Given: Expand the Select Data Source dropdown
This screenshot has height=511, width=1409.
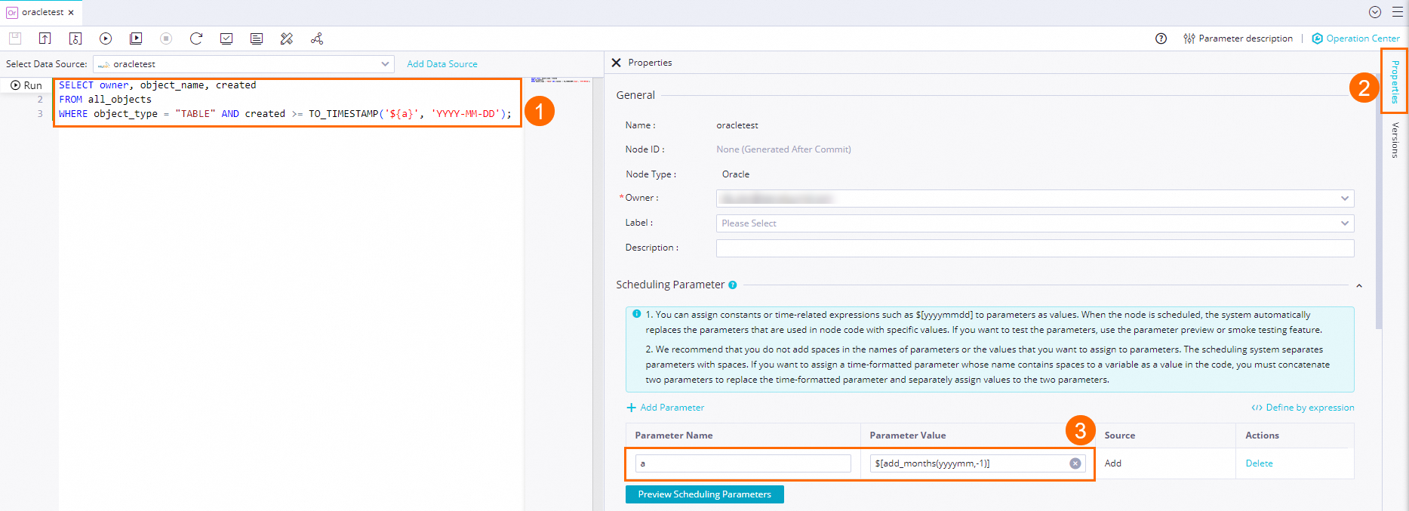Looking at the screenshot, I should pyautogui.click(x=244, y=64).
